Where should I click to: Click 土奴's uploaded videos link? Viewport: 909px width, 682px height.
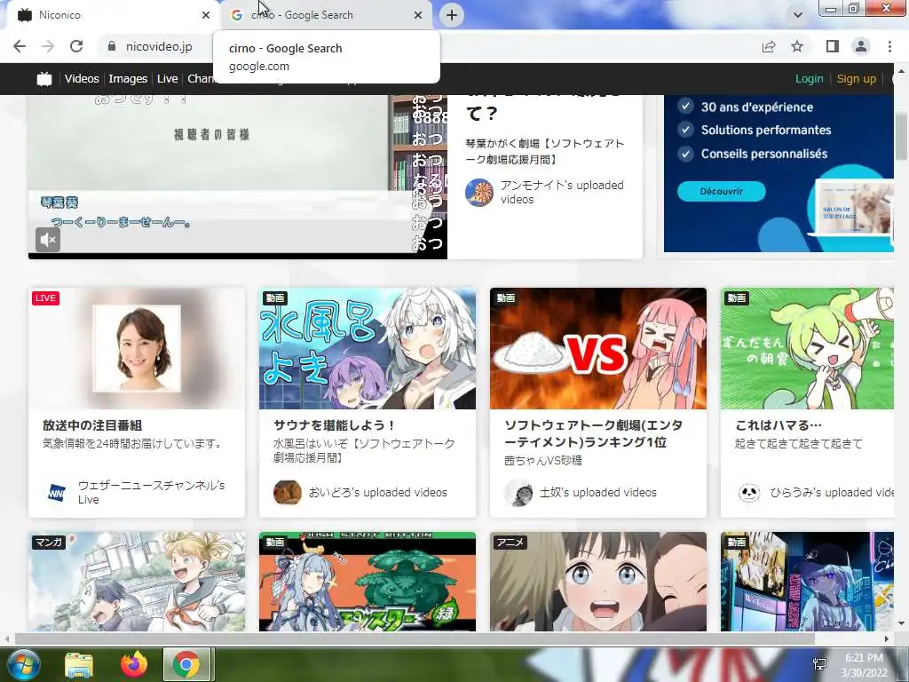pos(597,492)
